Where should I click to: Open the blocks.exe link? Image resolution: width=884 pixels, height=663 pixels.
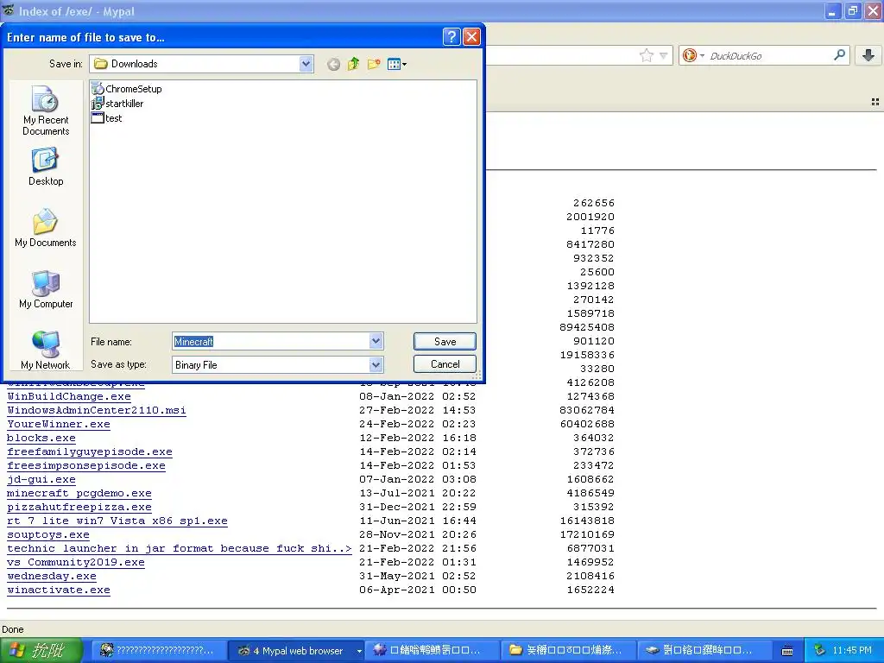point(41,438)
